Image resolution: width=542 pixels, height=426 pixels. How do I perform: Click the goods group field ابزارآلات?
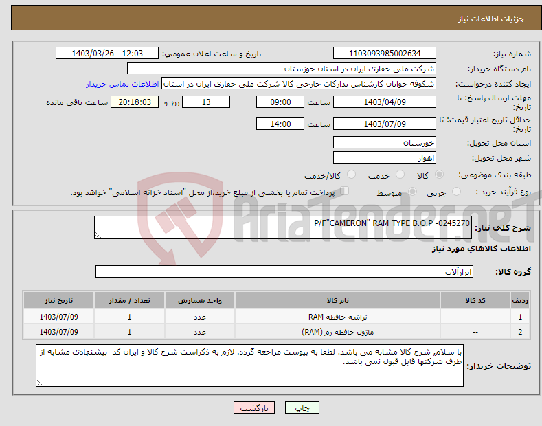[284, 272]
